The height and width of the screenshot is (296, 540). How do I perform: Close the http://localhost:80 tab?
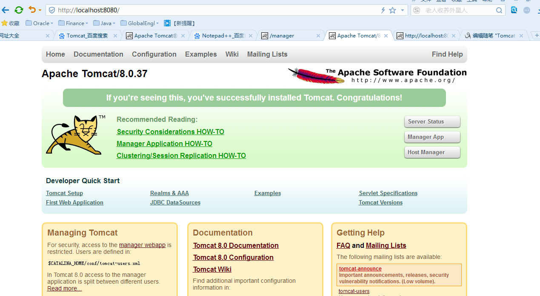[454, 36]
